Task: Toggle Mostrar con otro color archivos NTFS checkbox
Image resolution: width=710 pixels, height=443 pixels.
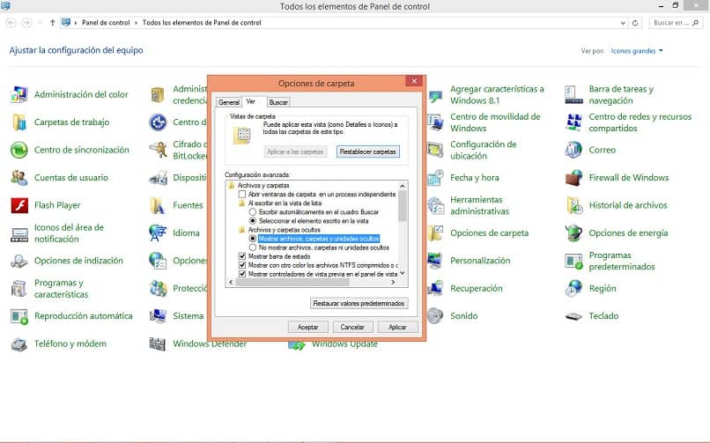Action: (242, 265)
